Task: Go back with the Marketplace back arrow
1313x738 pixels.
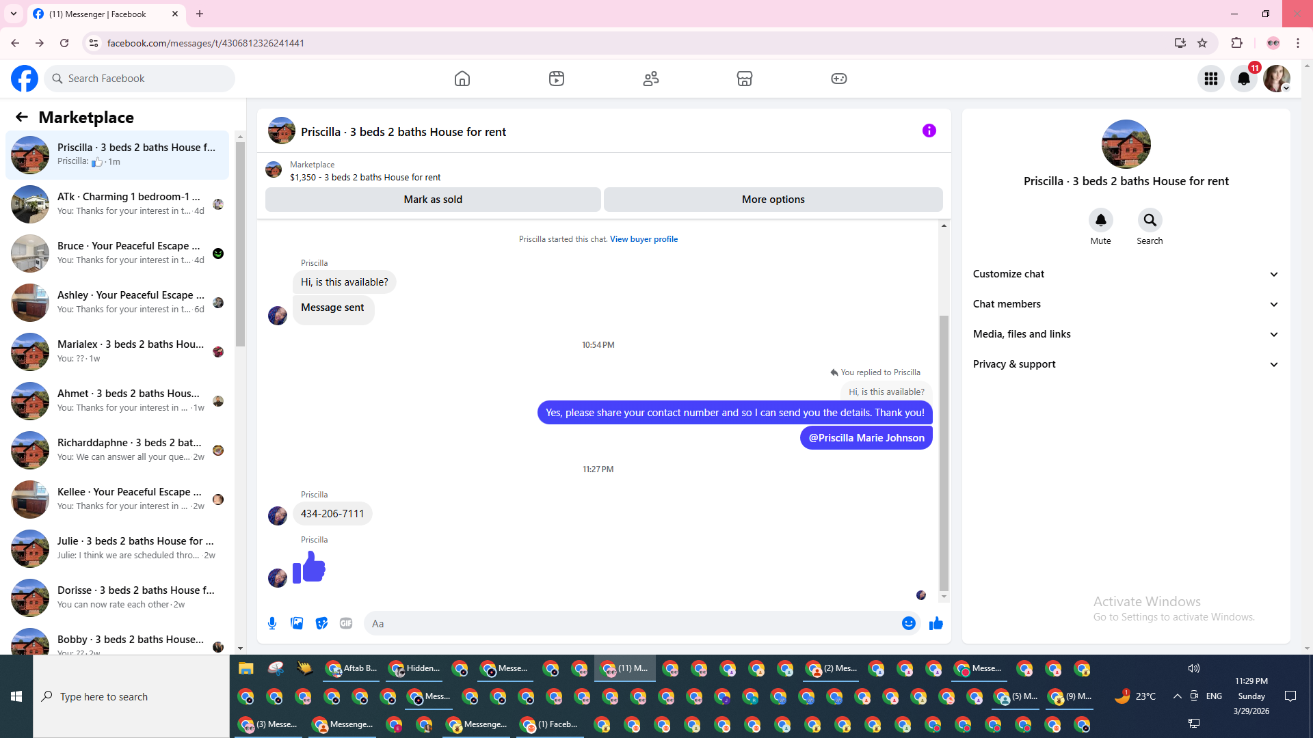Action: click(22, 117)
